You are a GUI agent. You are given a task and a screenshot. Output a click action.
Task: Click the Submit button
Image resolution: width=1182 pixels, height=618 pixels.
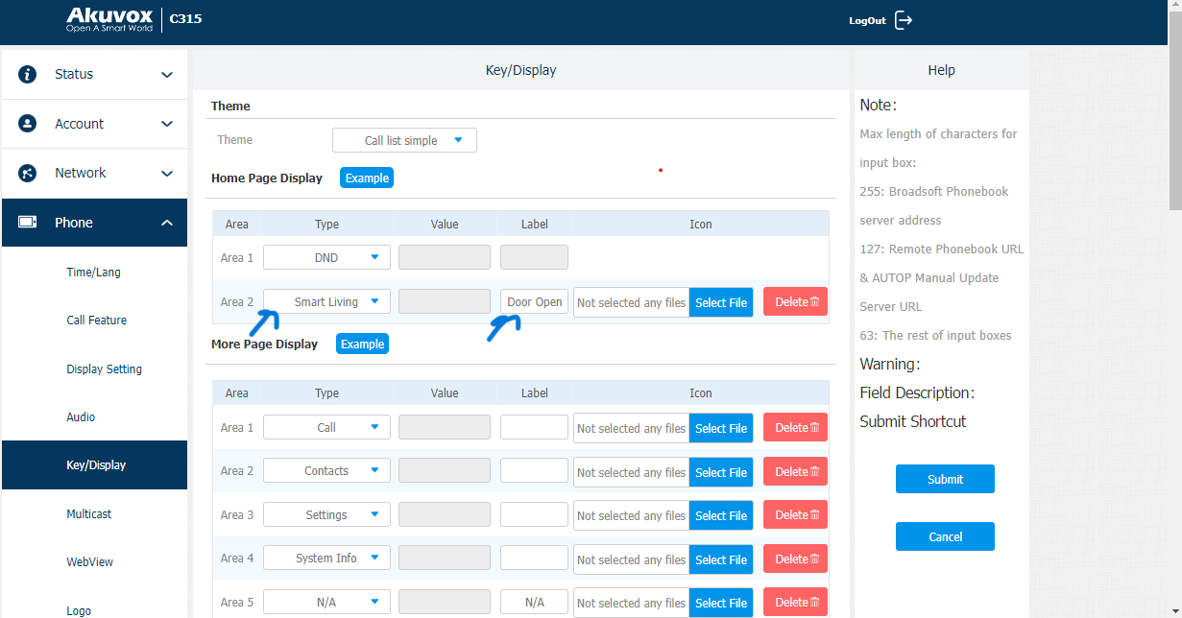click(x=945, y=479)
